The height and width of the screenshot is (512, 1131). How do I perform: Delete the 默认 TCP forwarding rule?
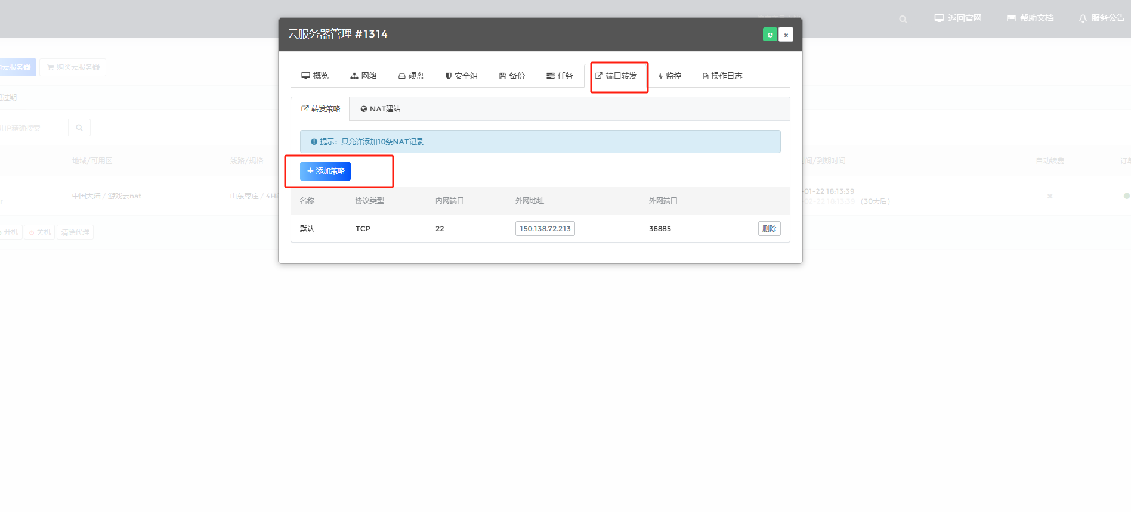[x=770, y=229]
